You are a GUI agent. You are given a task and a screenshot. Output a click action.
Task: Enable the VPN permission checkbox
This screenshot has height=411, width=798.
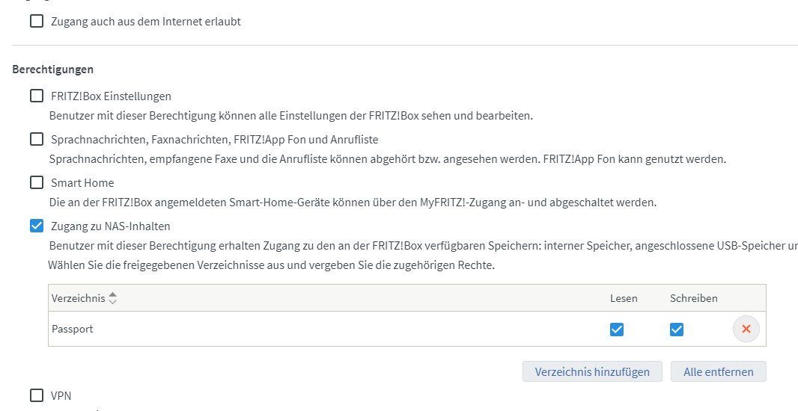(37, 395)
